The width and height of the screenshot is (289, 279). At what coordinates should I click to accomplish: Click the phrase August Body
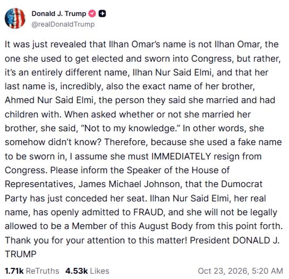[x=166, y=226]
